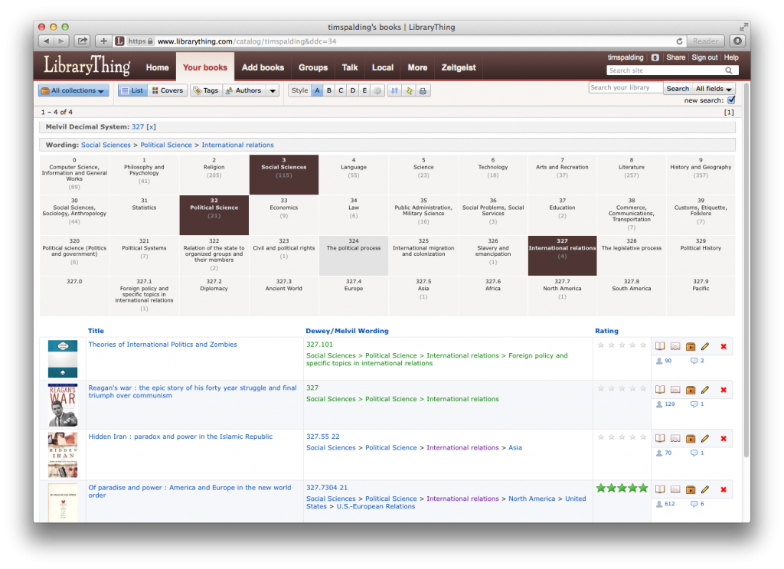Viewport: 784px width, 569px height.
Task: Rate Reagan's war using fifth star
Action: 643,388
